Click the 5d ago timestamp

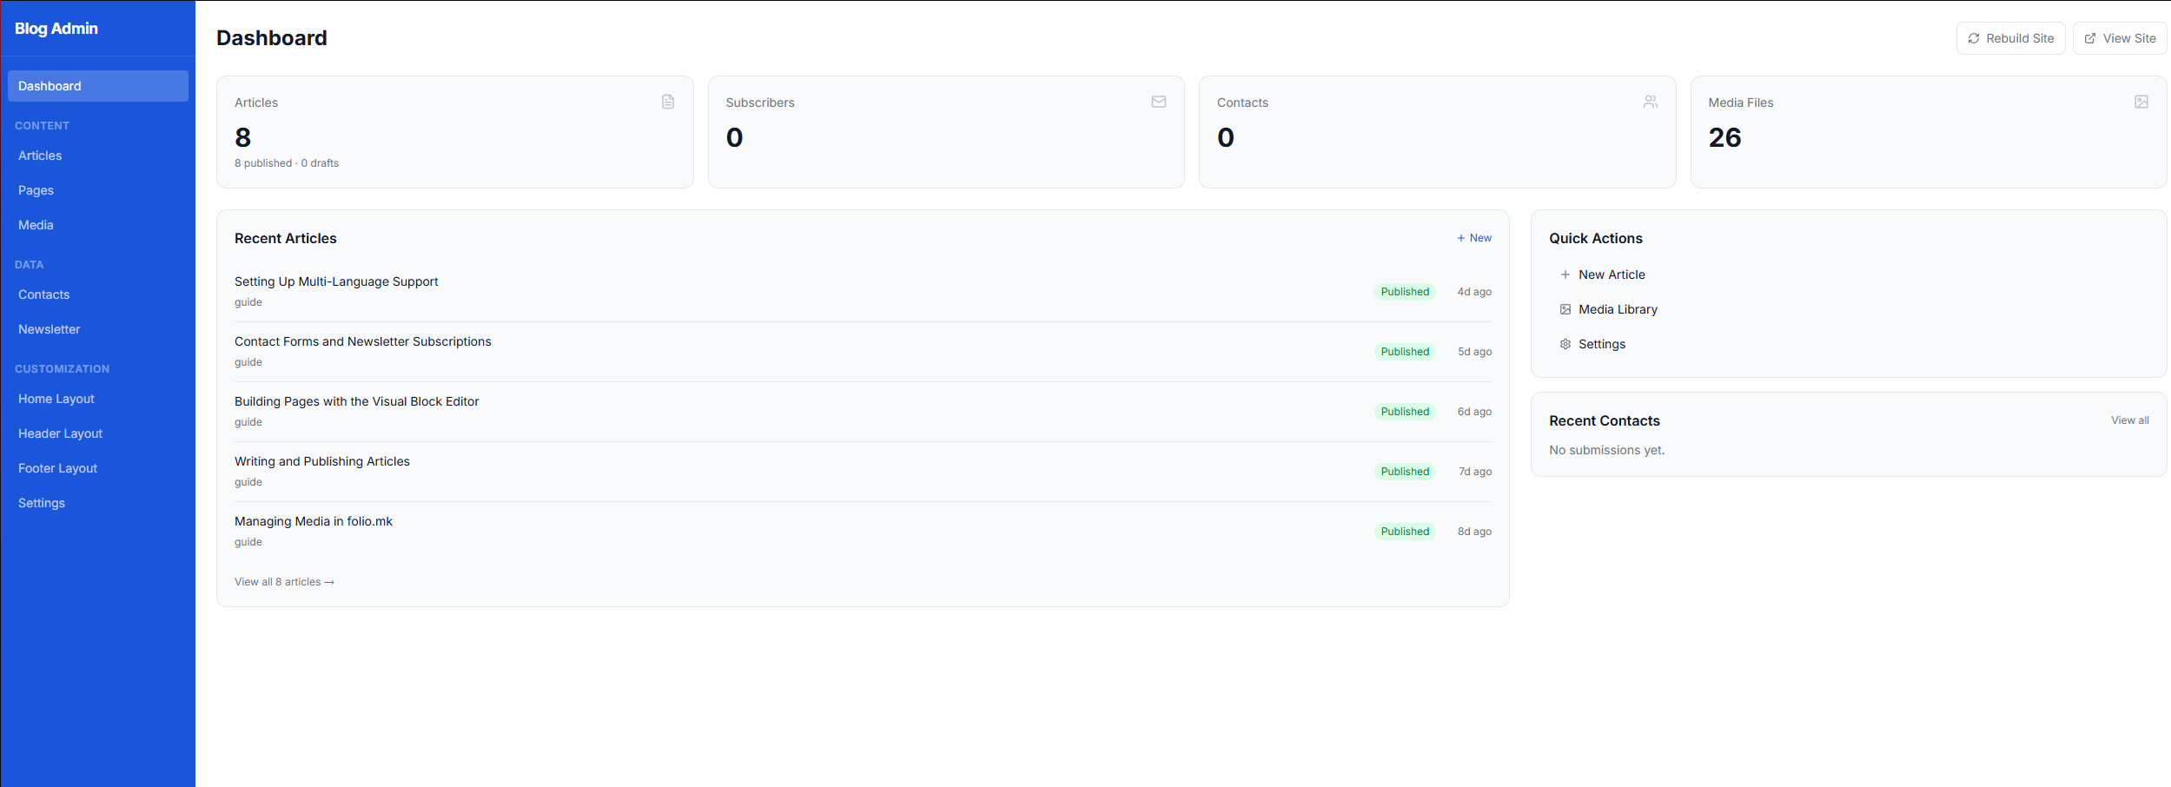(1474, 352)
